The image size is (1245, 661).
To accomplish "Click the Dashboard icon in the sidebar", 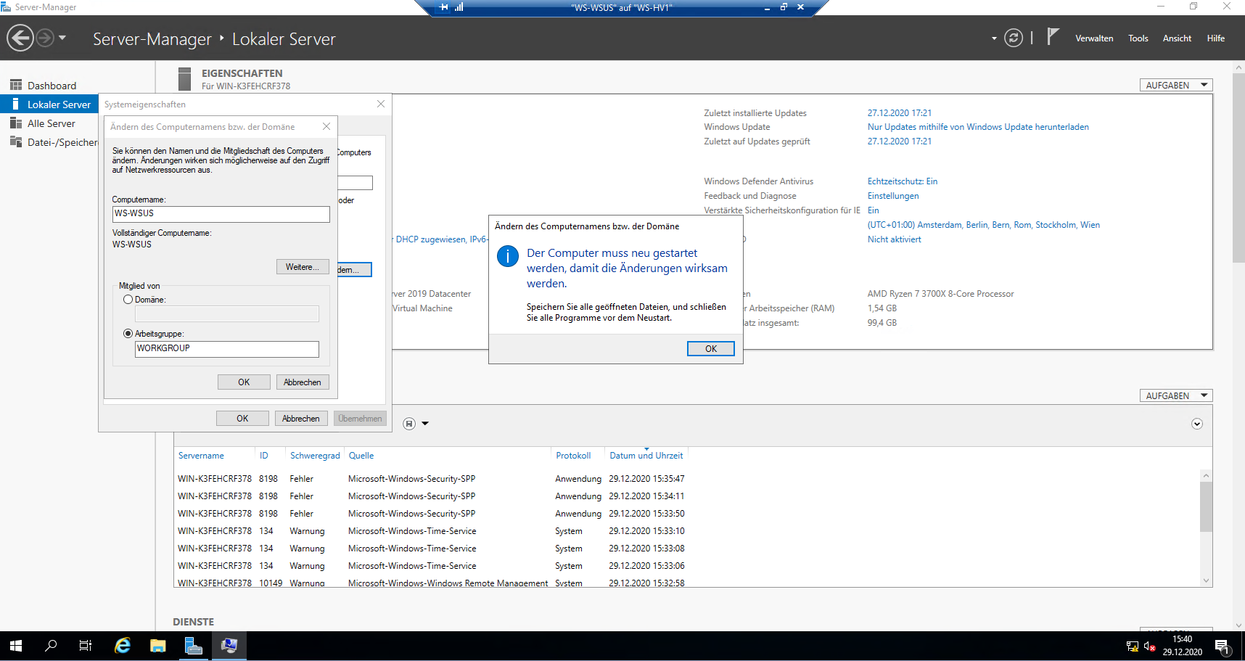I will coord(16,85).
